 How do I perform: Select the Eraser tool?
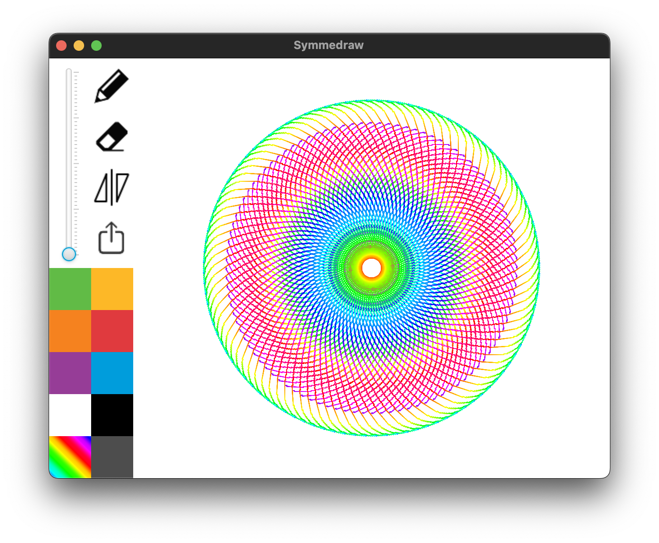tap(112, 137)
